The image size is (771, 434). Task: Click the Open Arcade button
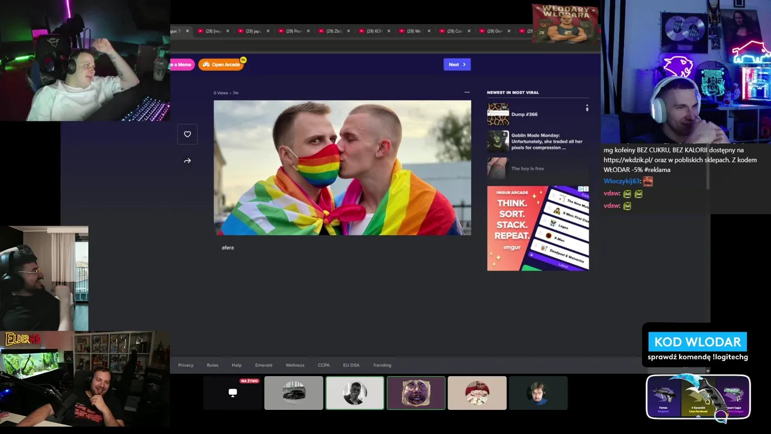221,64
